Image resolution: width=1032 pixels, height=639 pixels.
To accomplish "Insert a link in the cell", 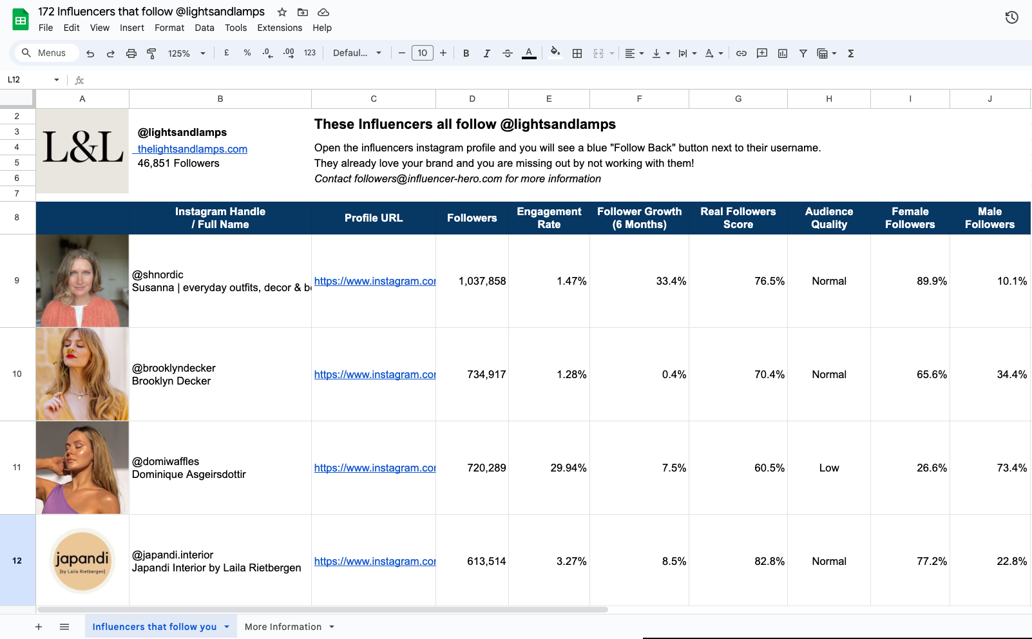I will coord(741,53).
